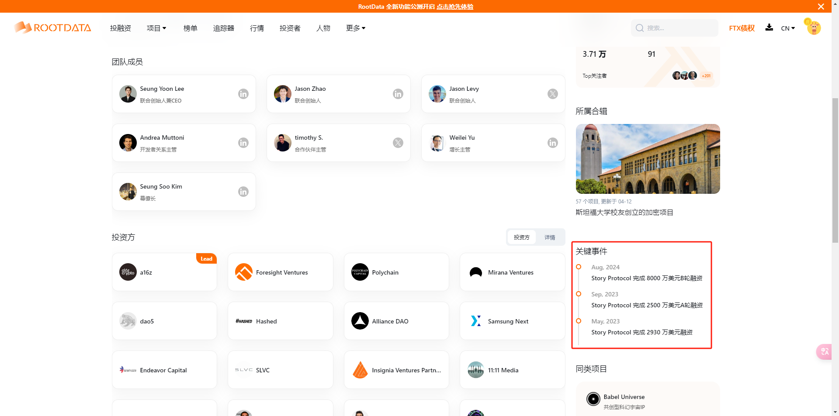Click the Insignia Ventures logo

(360, 370)
